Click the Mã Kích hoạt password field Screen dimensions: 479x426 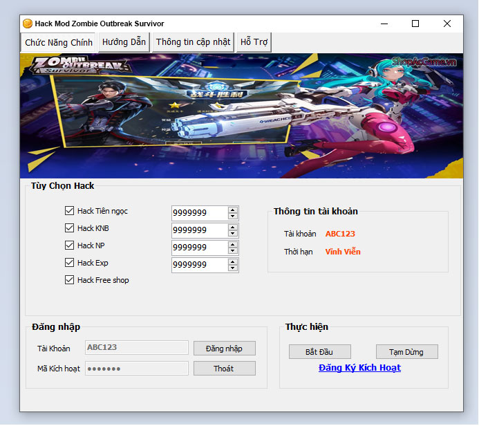(x=137, y=369)
